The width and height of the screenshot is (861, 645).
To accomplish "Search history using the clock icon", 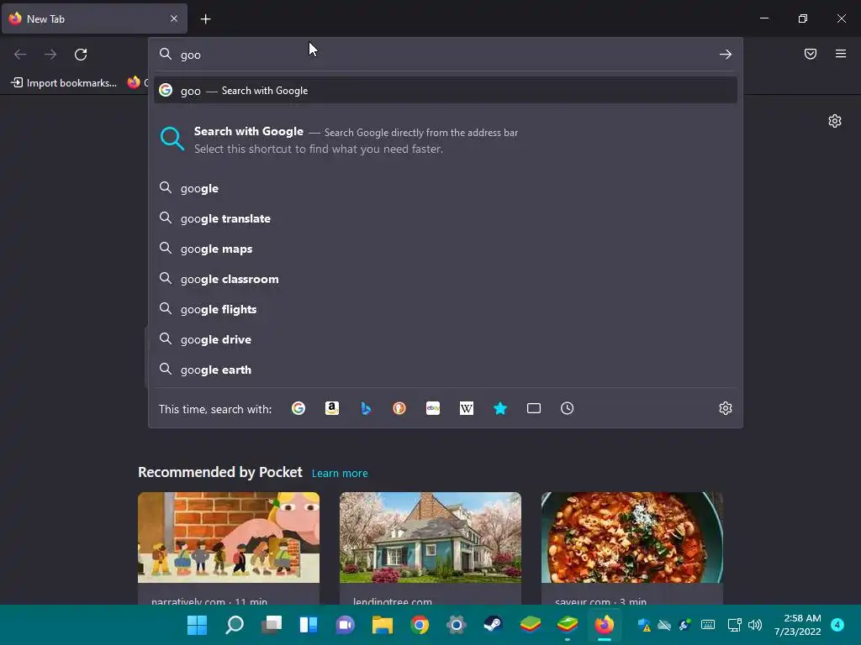I will 568,408.
